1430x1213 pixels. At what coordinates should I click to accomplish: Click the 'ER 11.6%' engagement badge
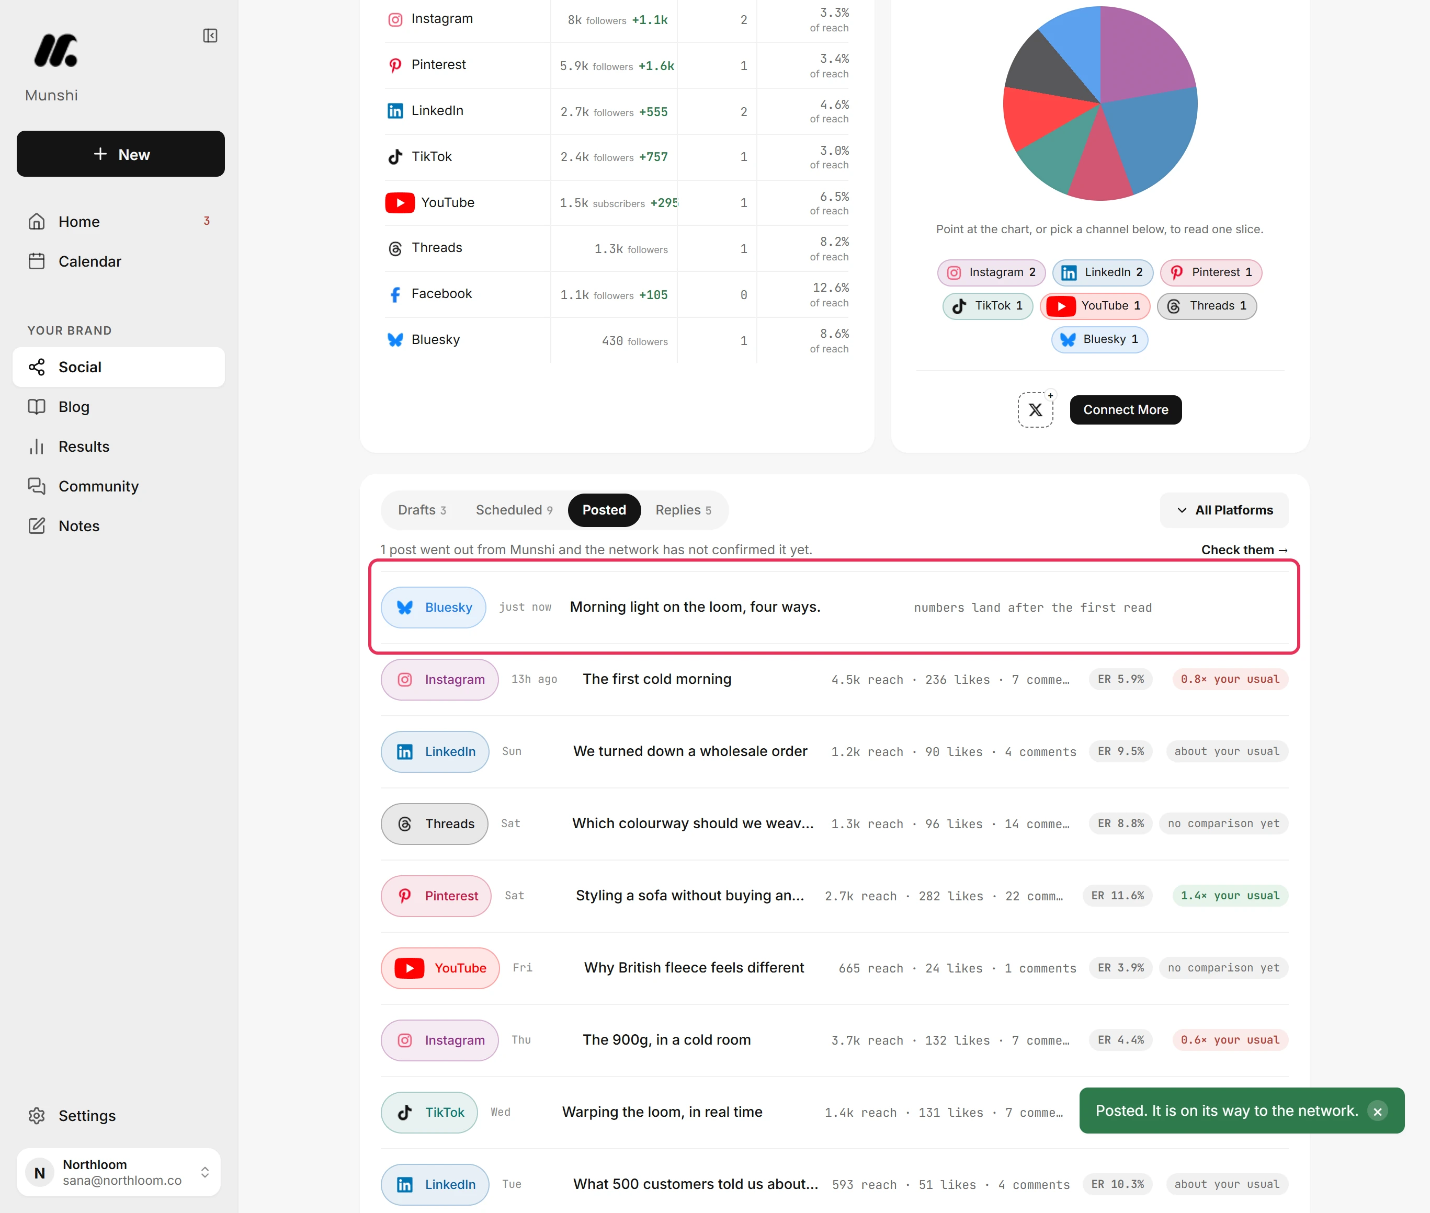click(x=1117, y=896)
